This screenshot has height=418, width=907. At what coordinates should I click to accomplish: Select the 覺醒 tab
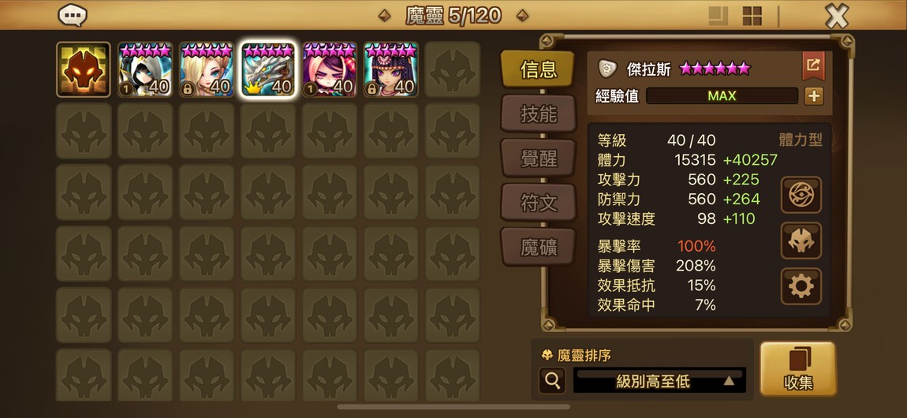pyautogui.click(x=539, y=159)
